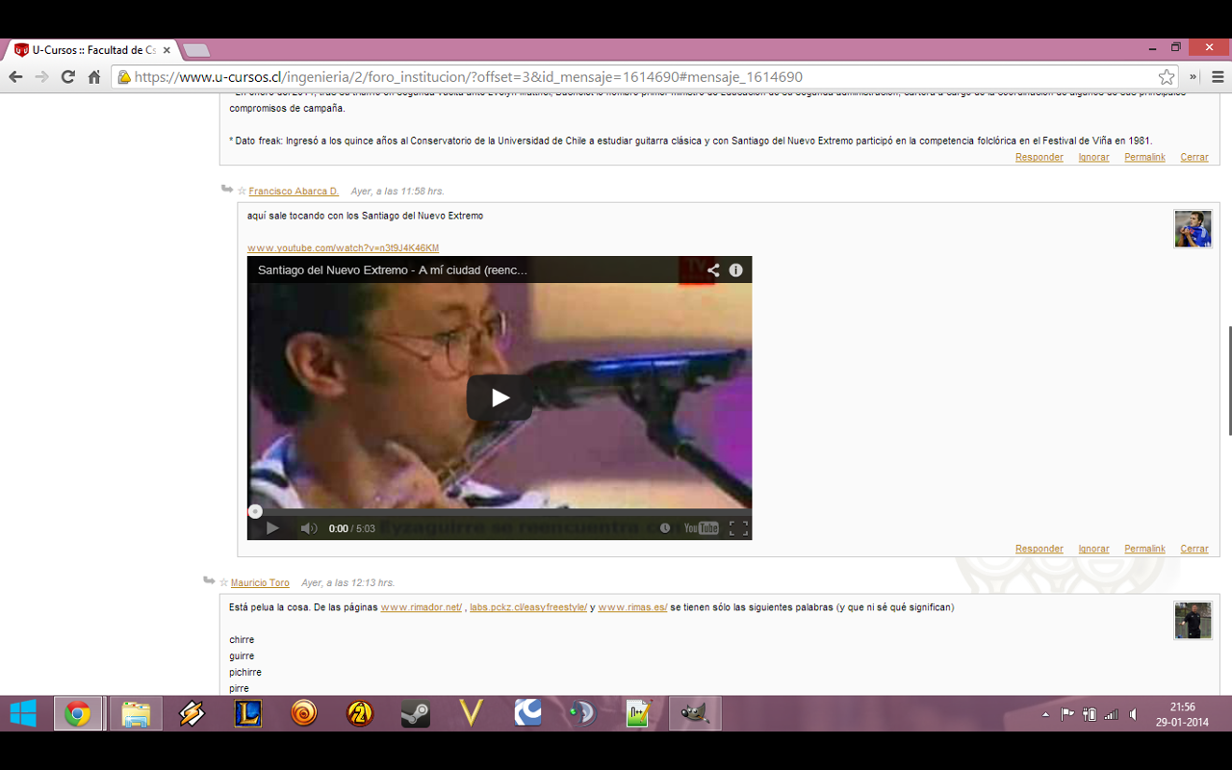
Task: Open Francisco Abarca D. profile link
Action: (294, 192)
